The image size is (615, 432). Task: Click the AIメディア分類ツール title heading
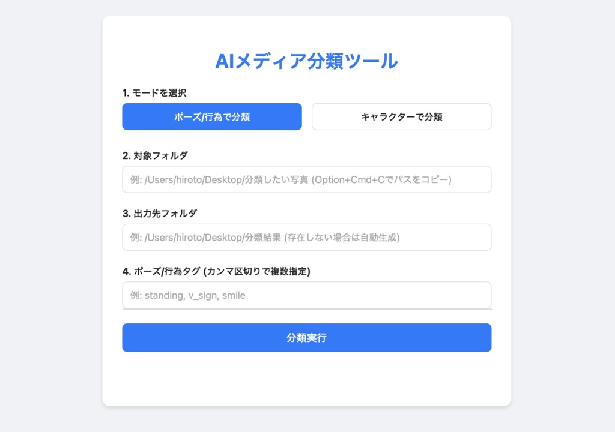pos(306,61)
